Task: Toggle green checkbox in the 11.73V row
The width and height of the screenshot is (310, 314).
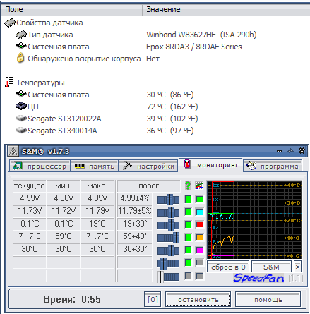Action: pyautogui.click(x=188, y=212)
